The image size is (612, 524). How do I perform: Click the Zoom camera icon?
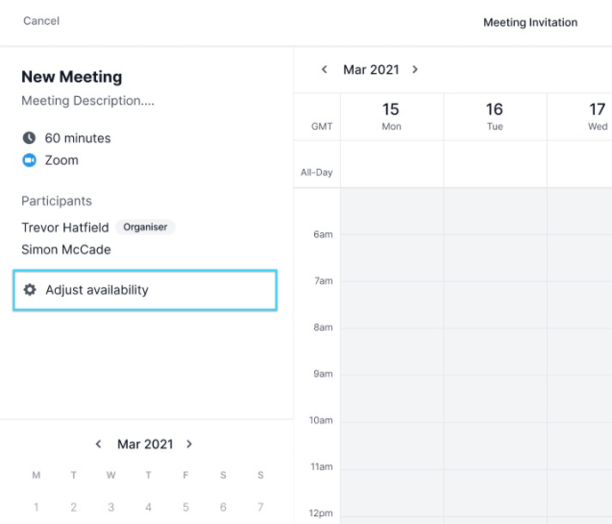pyautogui.click(x=28, y=160)
